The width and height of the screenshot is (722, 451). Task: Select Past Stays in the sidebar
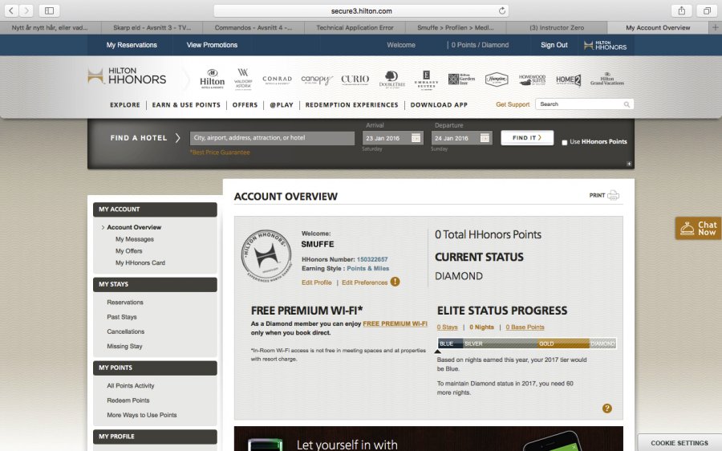coord(122,317)
